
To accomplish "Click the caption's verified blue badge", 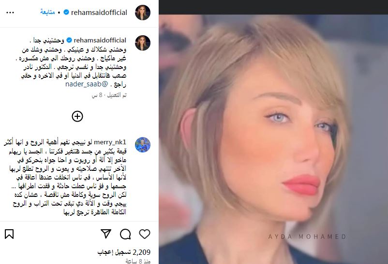I will (x=69, y=40).
